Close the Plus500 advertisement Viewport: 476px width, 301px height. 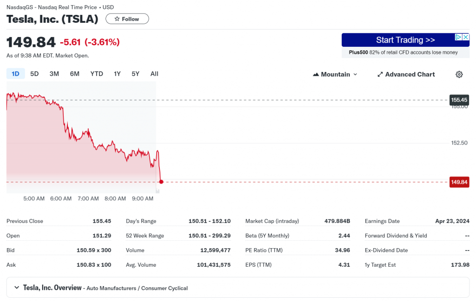[x=466, y=37]
